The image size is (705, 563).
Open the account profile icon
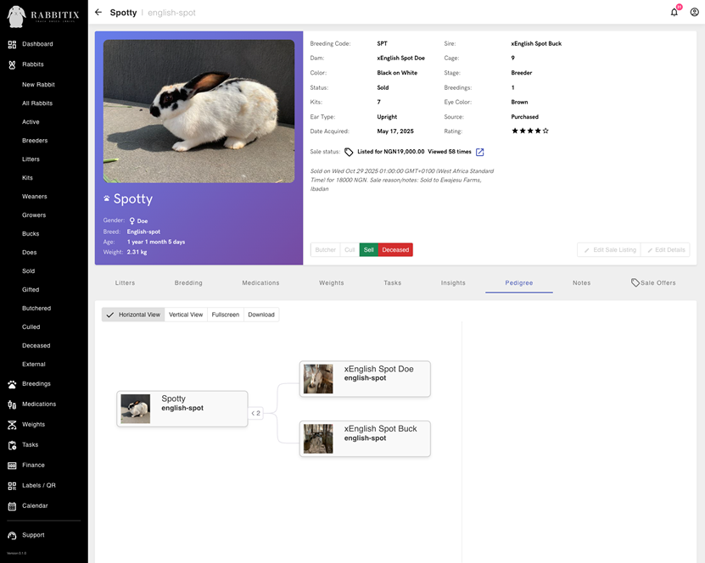(694, 12)
